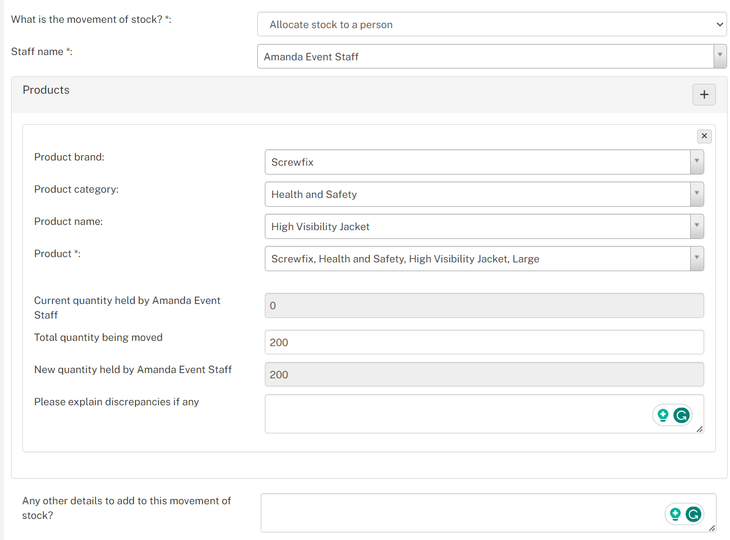This screenshot has height=540, width=730.
Task: Click the Current quantity held field
Action: (x=484, y=305)
